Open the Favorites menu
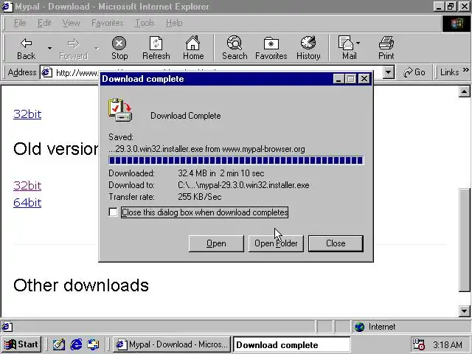Screen dimensions: 472x354 pyautogui.click(x=108, y=23)
